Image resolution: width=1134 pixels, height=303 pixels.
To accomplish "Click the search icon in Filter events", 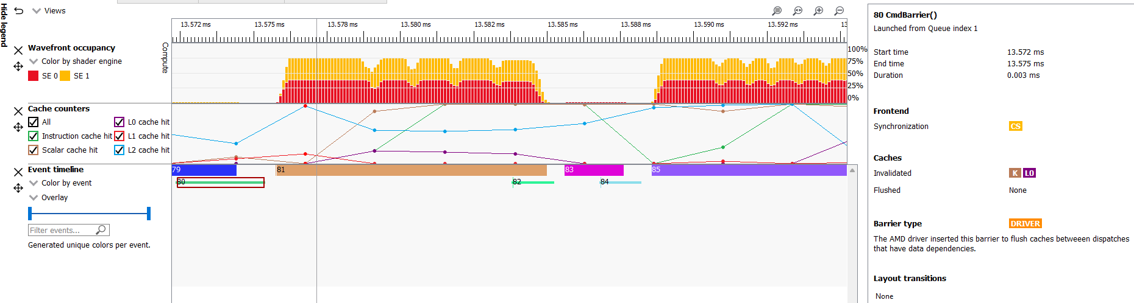I will pos(101,230).
